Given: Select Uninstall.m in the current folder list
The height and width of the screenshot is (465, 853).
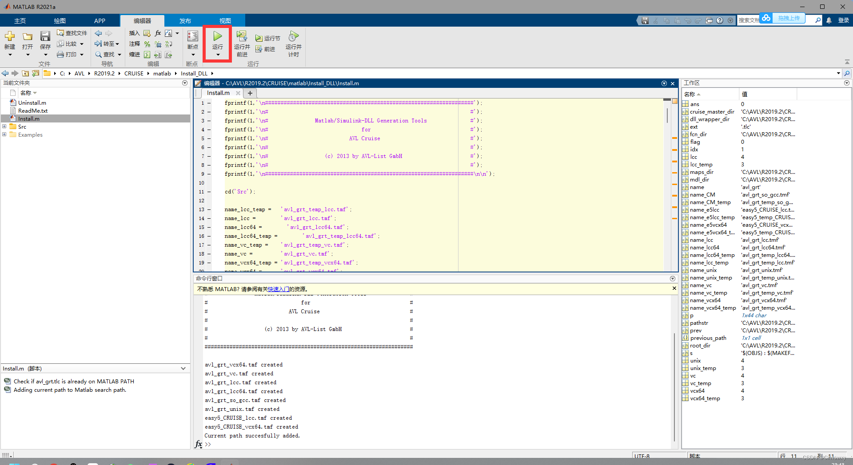Looking at the screenshot, I should tap(32, 102).
